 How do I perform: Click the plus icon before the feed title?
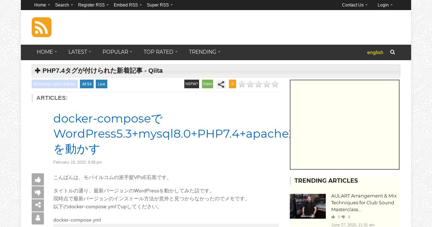[x=37, y=71]
